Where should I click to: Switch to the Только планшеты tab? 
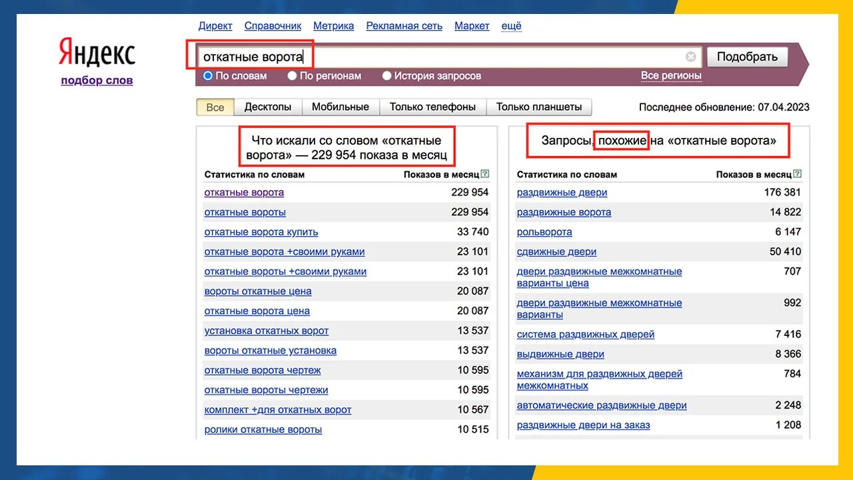pyautogui.click(x=539, y=107)
